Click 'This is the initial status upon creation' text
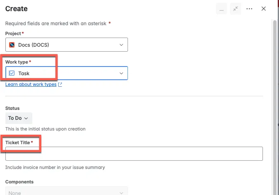The image size is (279, 195). point(45,129)
